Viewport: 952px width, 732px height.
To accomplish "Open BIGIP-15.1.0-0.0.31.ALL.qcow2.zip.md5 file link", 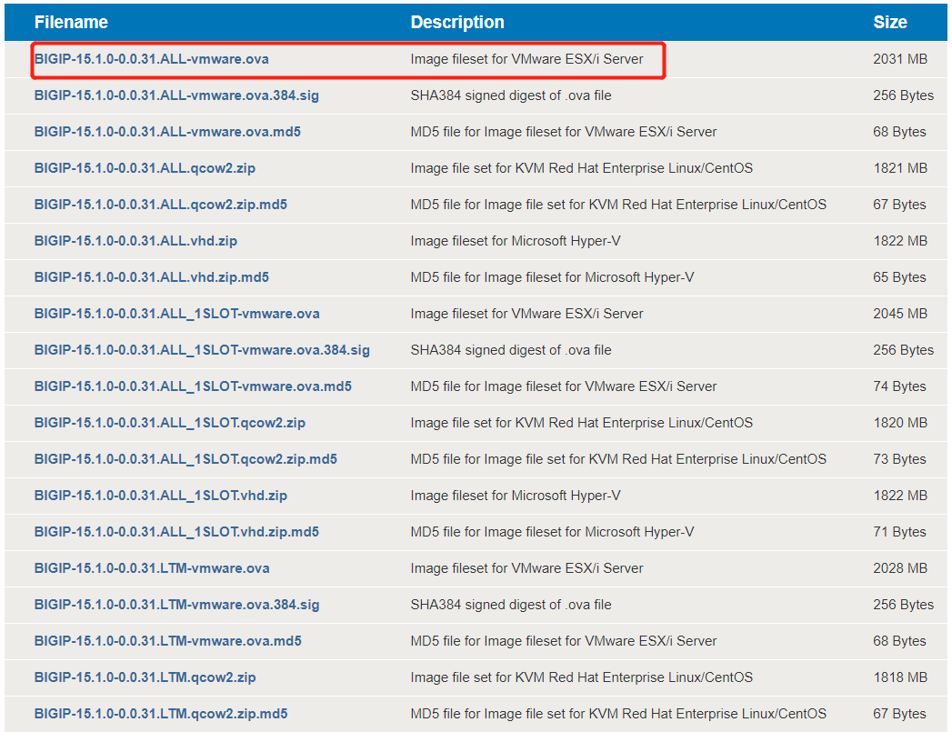I will pyautogui.click(x=161, y=205).
